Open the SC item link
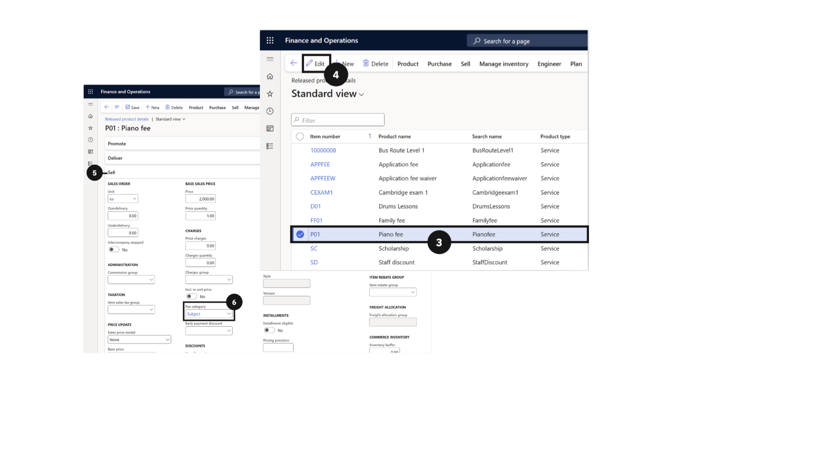This screenshot has width=832, height=468. click(x=314, y=248)
